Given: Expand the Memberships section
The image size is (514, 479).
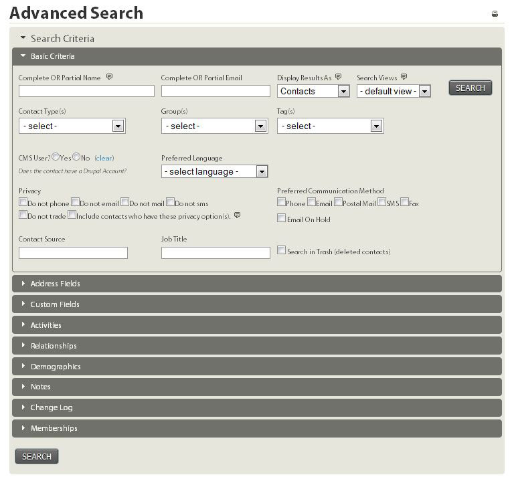Looking at the screenshot, I should coord(54,428).
